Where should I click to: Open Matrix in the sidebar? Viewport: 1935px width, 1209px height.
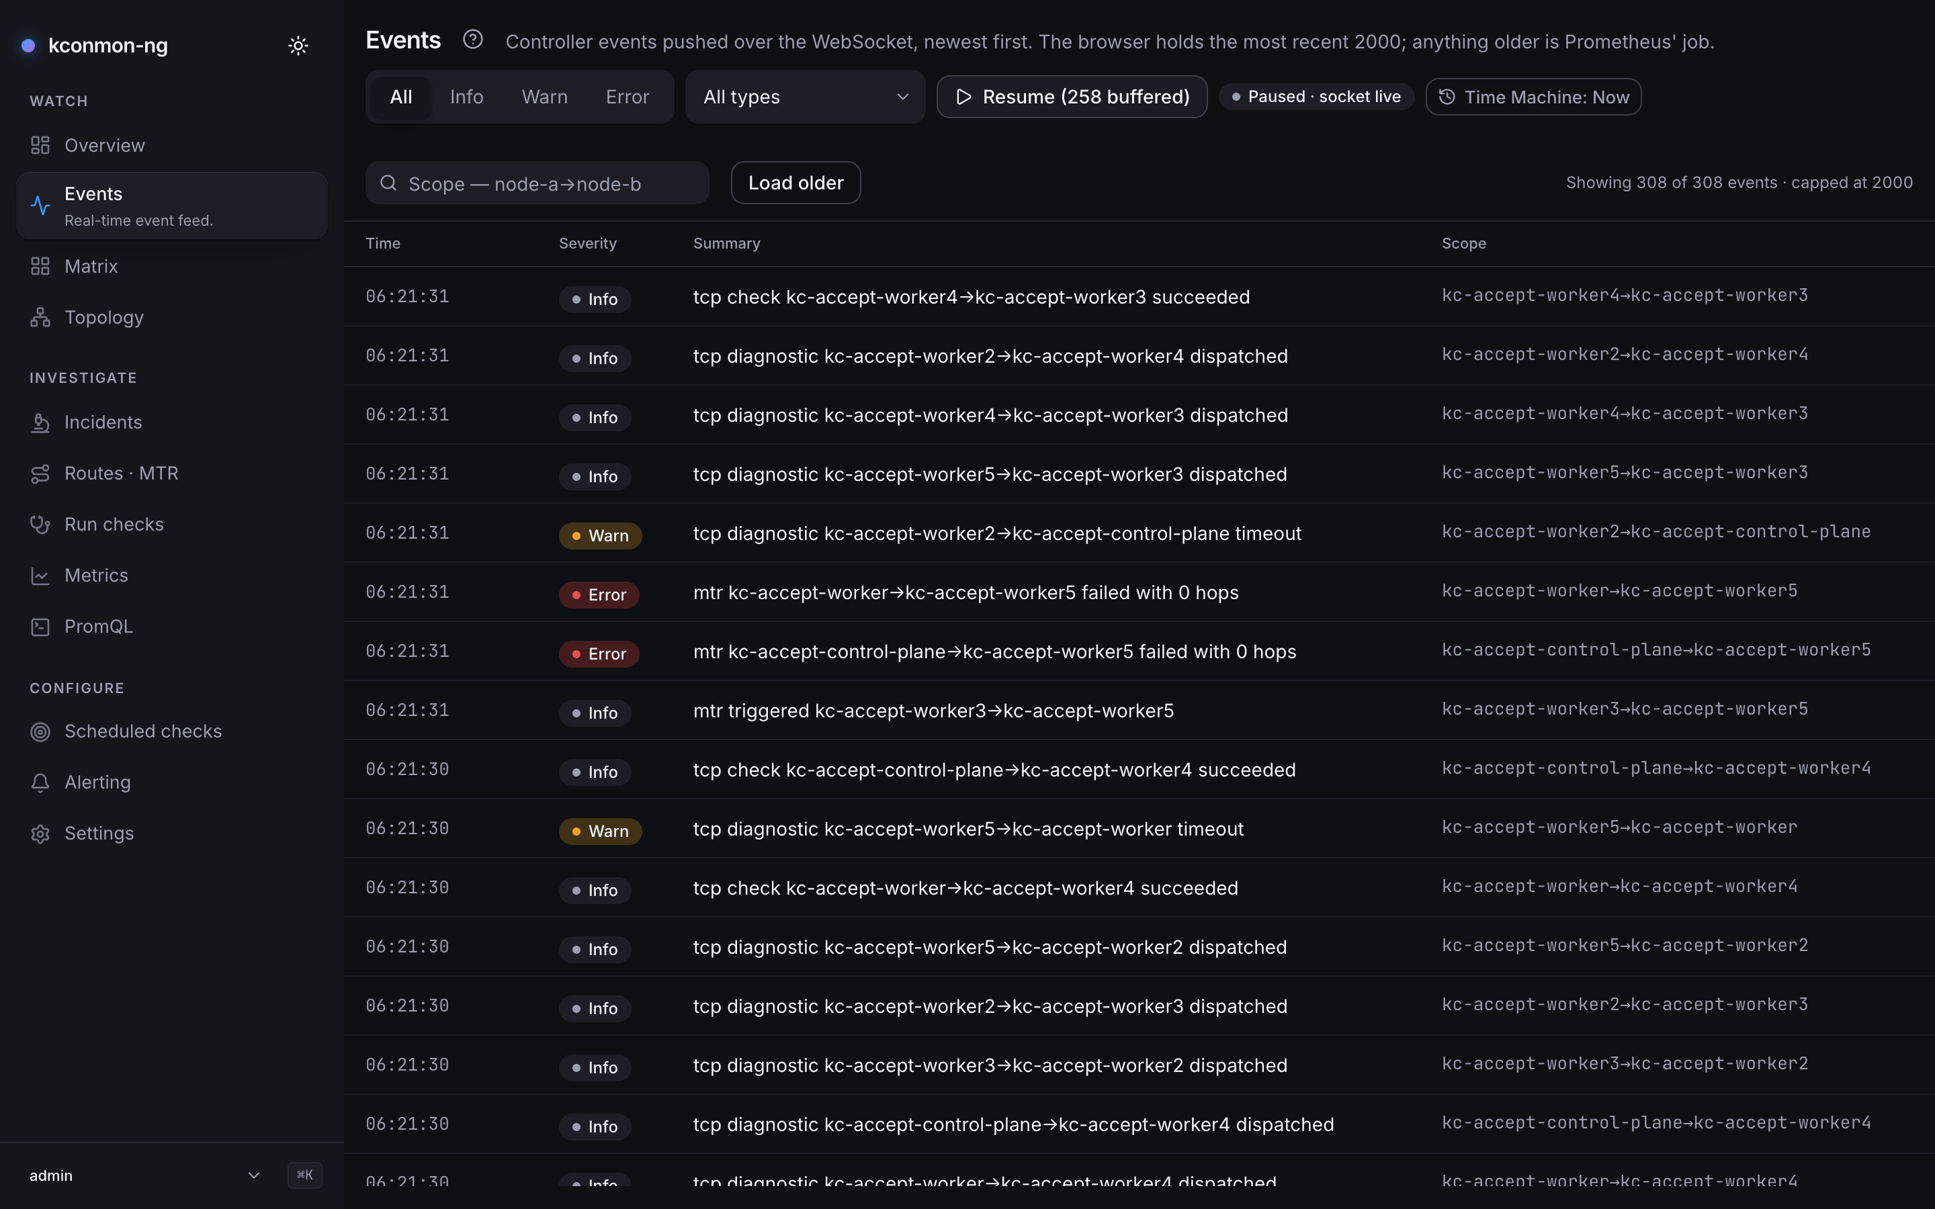(x=172, y=266)
